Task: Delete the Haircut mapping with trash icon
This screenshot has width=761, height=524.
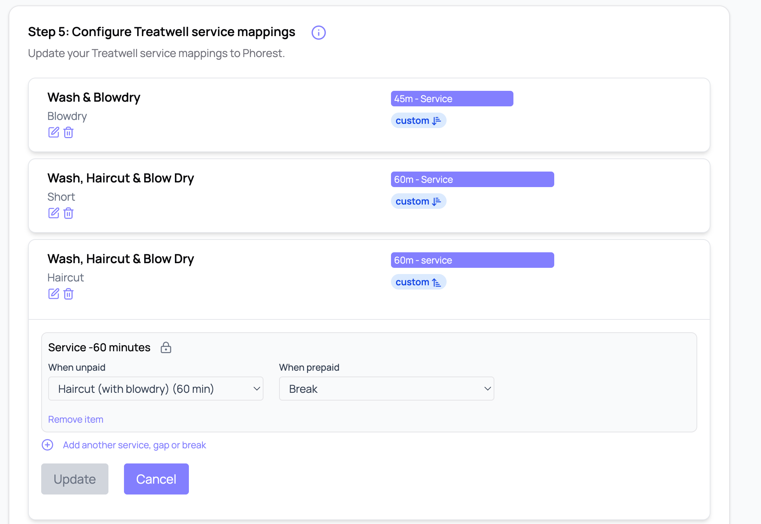Action: [x=68, y=294]
